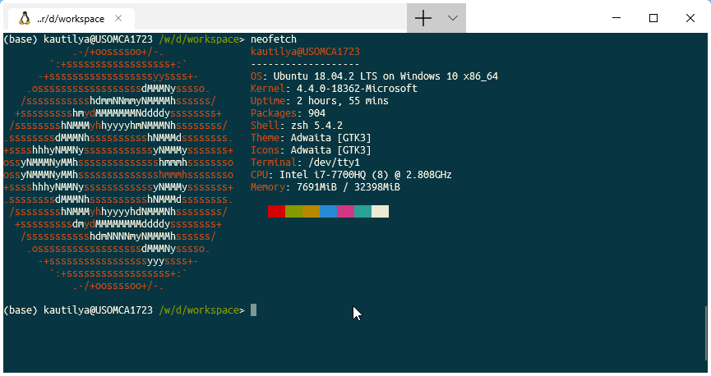Click the Packages '904' value

point(316,113)
